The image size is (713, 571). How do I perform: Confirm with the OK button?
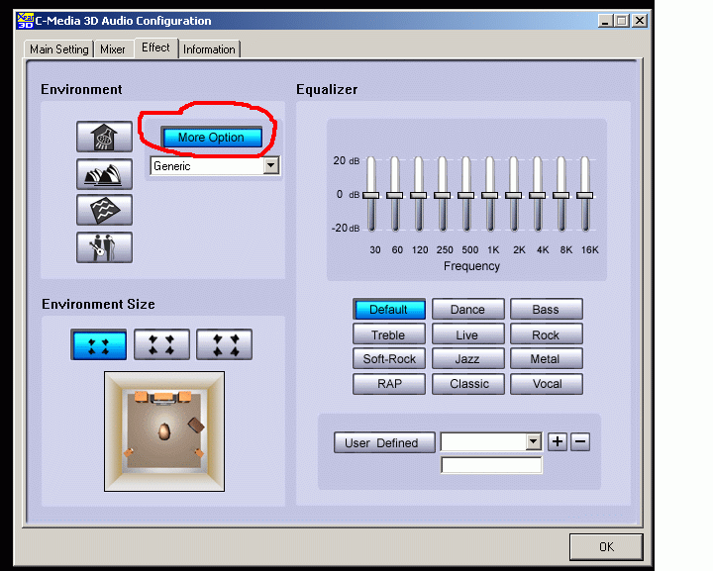tap(606, 547)
